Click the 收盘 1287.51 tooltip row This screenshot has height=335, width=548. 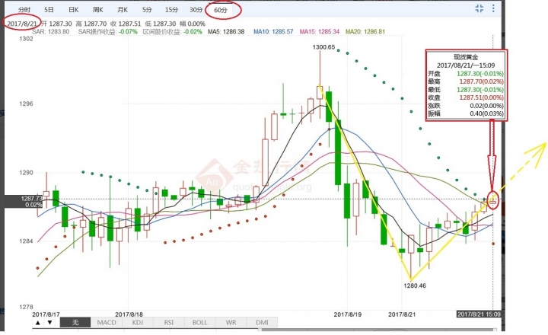coord(466,97)
